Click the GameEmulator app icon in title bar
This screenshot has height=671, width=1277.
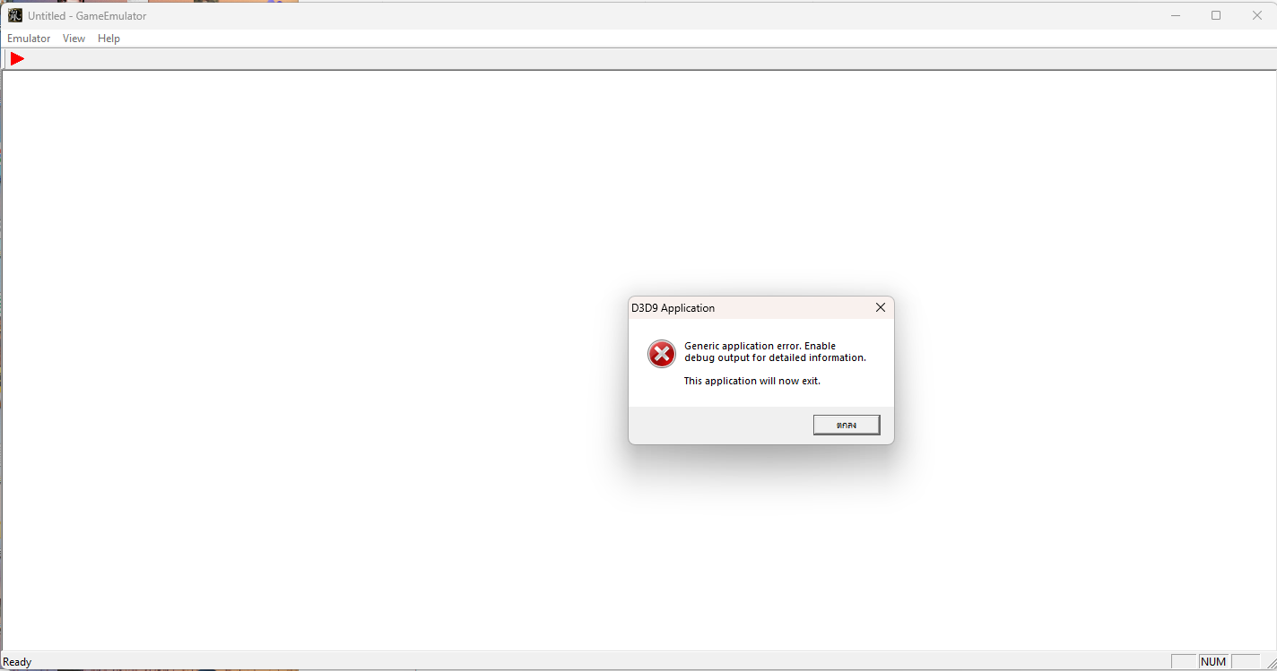15,15
